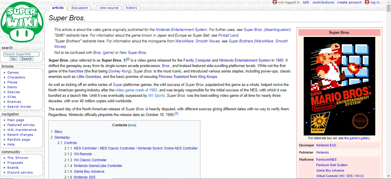Open the Wii Sports link

point(156,96)
